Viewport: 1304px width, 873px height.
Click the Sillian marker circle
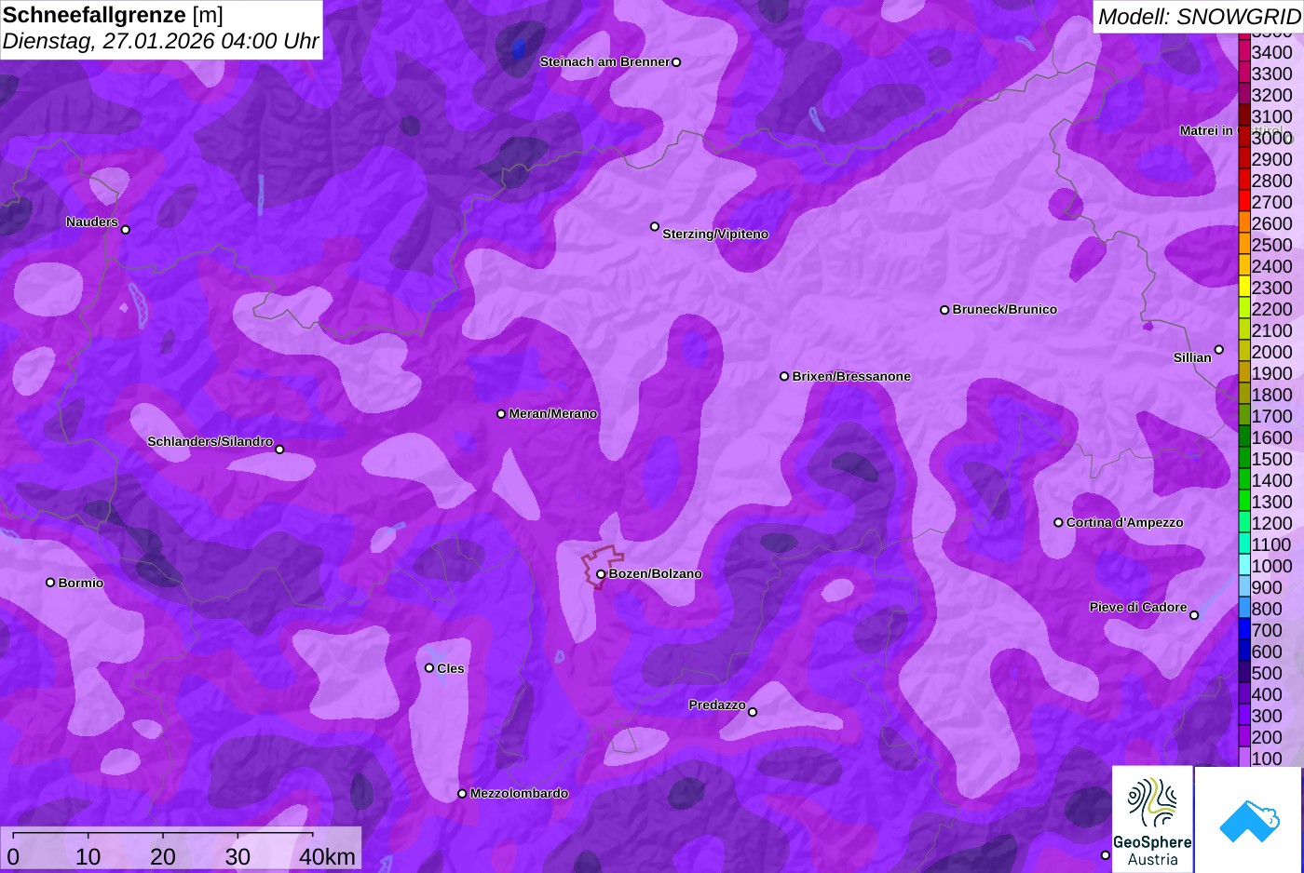[1219, 350]
